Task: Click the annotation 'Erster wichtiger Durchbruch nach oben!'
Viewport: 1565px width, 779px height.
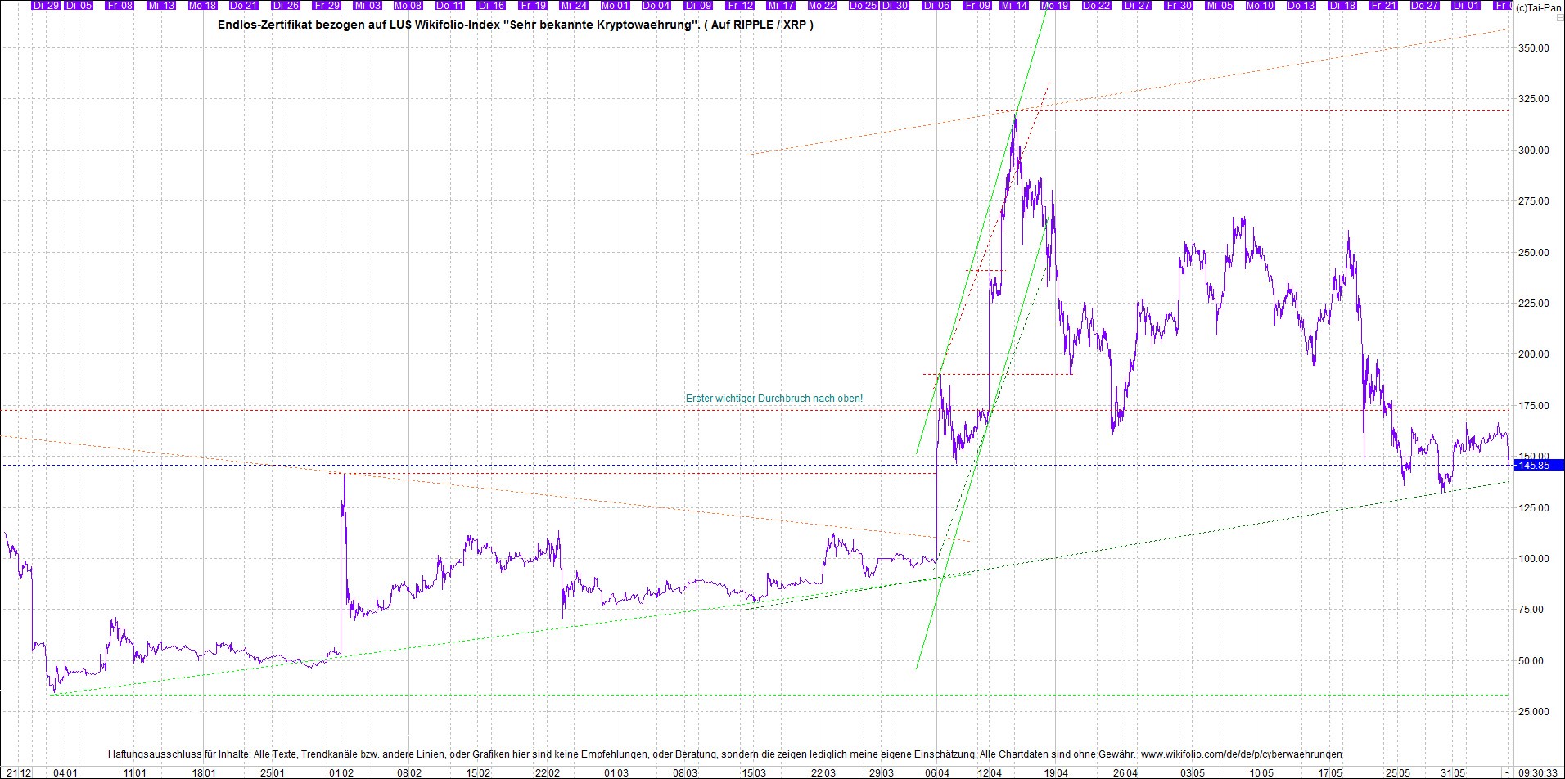Action: [774, 399]
